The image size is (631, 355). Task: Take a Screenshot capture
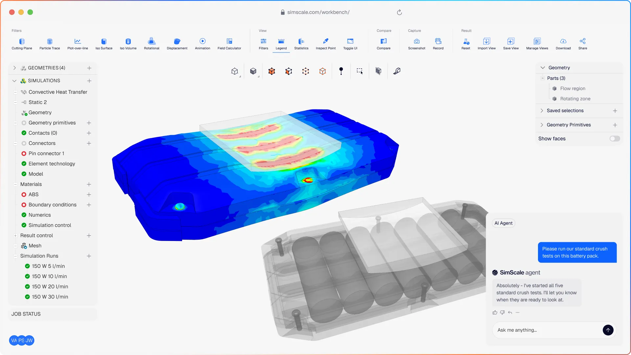pos(417,44)
